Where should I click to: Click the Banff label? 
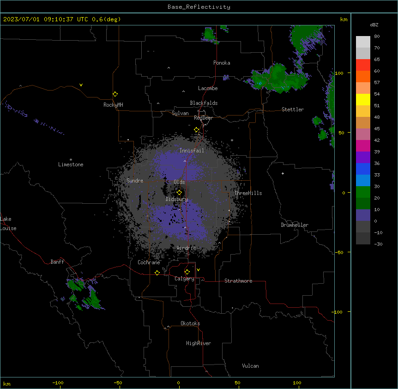[57, 262]
